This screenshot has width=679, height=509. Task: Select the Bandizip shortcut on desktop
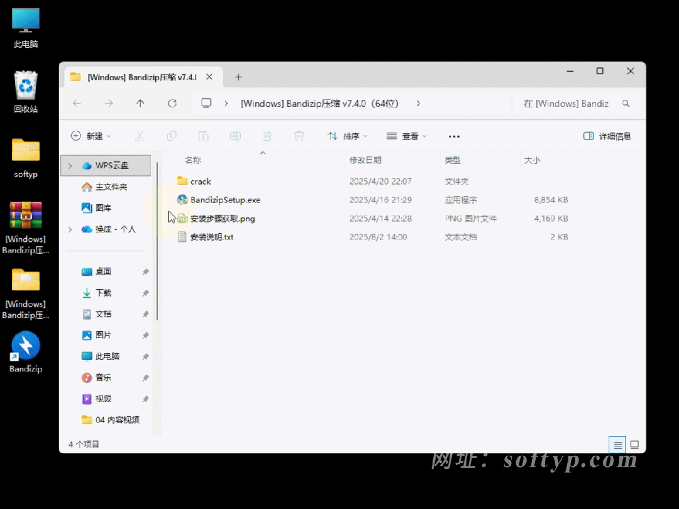point(26,352)
